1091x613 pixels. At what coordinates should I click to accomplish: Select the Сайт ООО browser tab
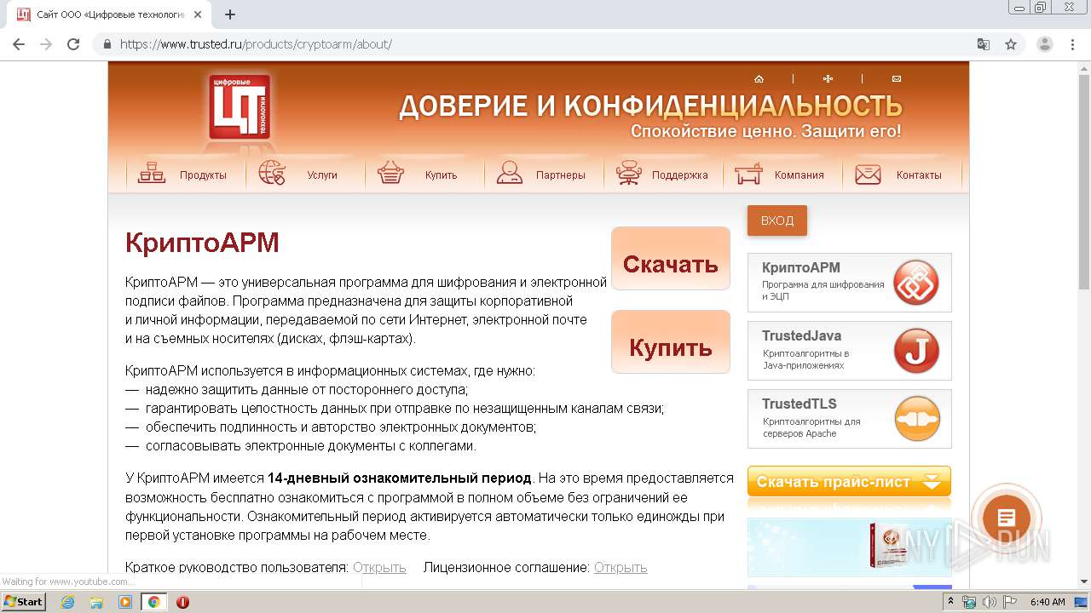click(x=111, y=14)
